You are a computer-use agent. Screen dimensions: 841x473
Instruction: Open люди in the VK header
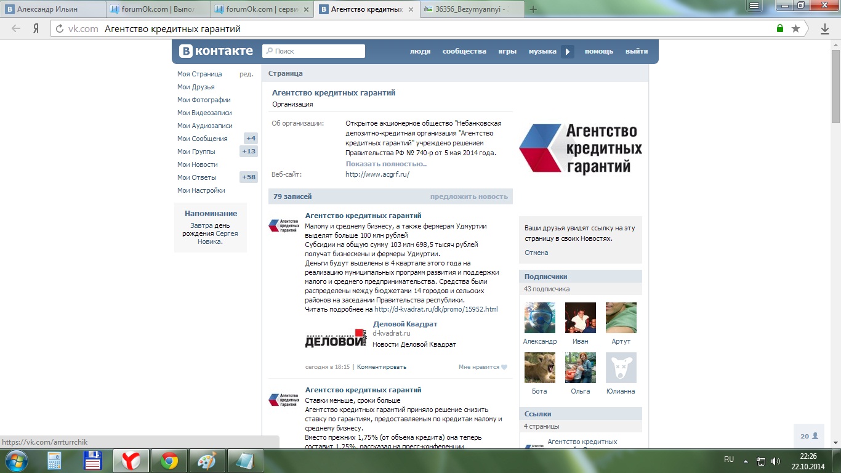click(420, 51)
